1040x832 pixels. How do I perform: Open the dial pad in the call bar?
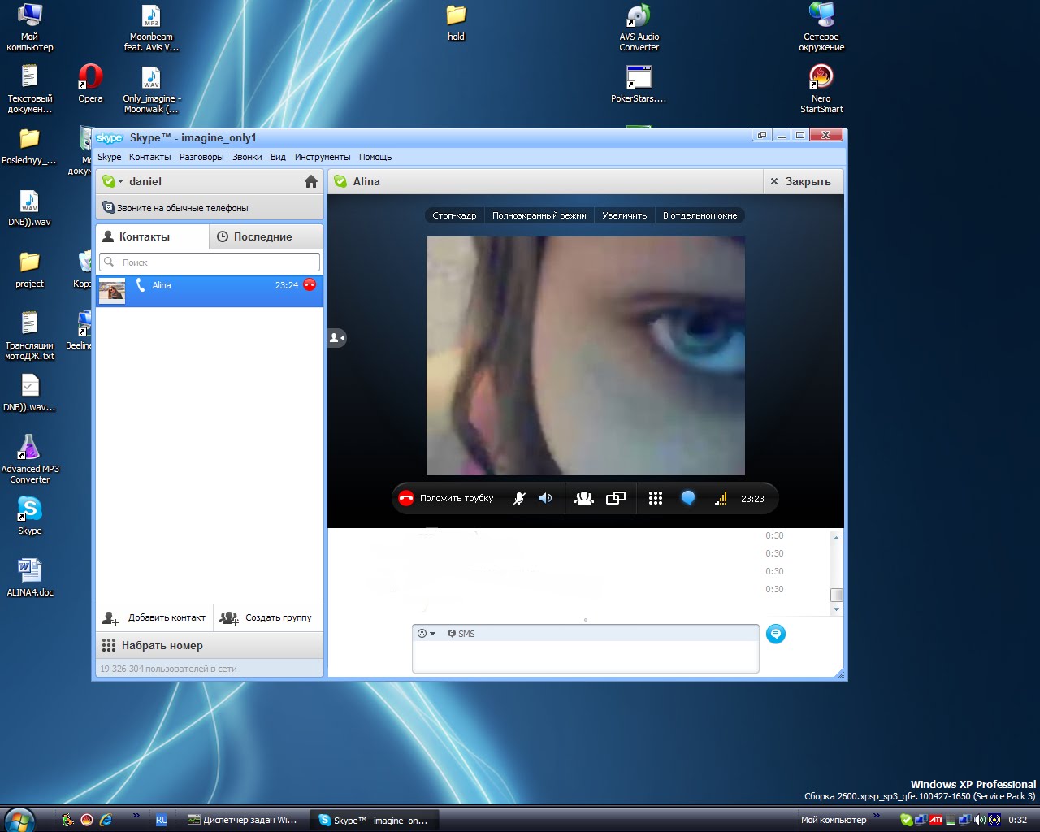pos(656,499)
